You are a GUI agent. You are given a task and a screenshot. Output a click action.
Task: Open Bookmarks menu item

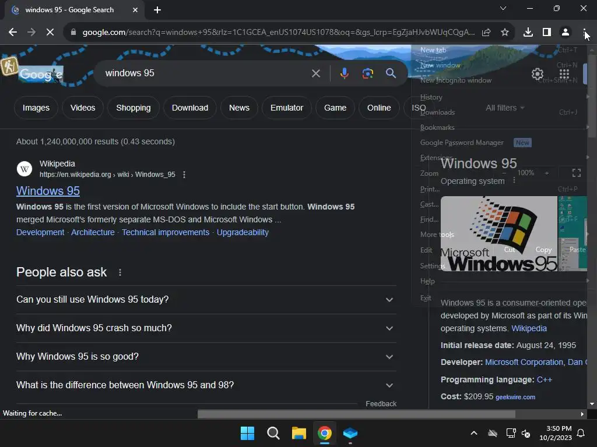point(499,127)
